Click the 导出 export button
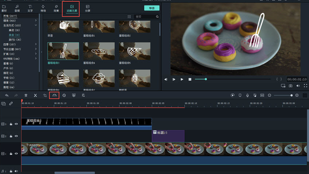309x174 pixels. click(151, 8)
